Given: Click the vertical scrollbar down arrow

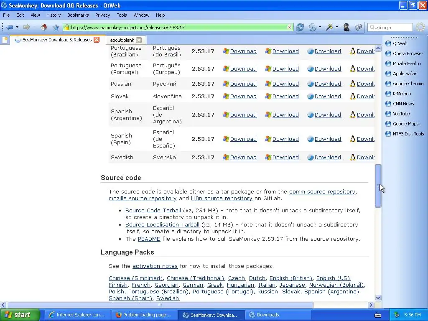Looking at the screenshot, I should point(378,298).
